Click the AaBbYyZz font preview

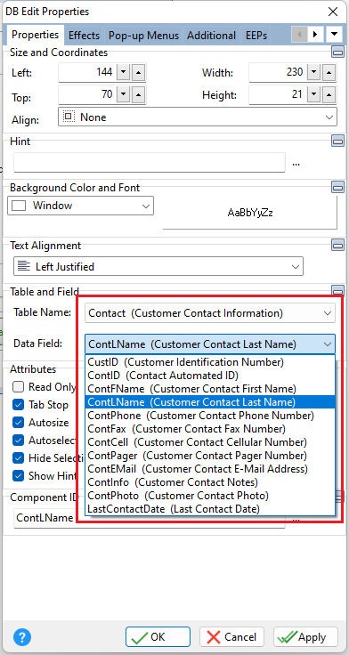[250, 213]
